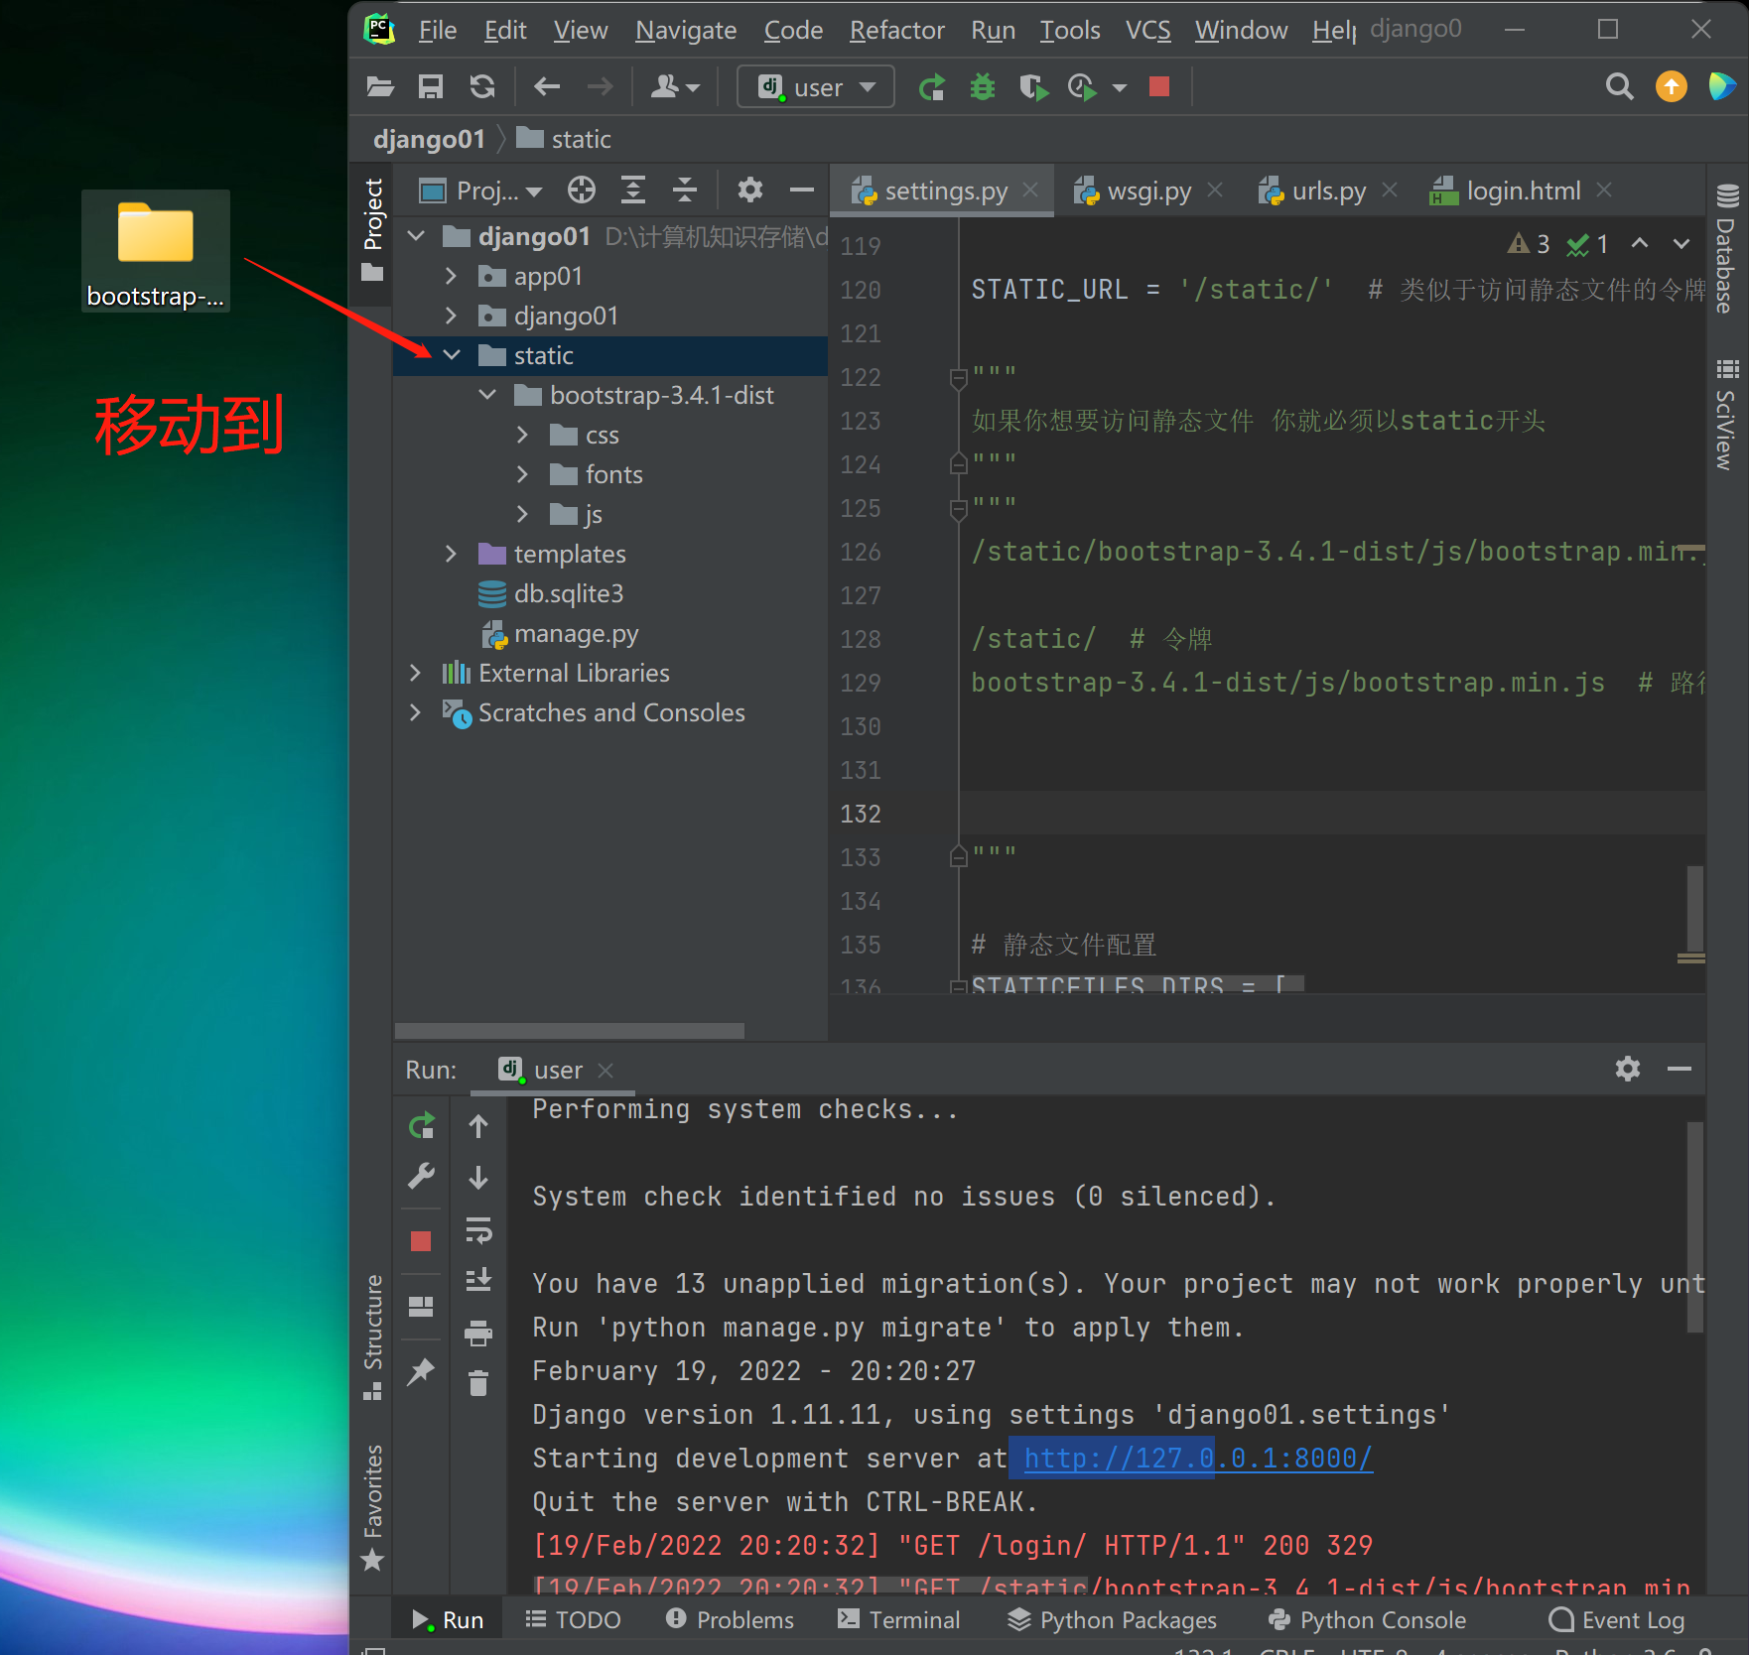
Task: Open the Tools menu
Action: tap(1070, 30)
